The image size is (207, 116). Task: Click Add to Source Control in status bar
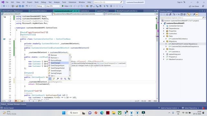[169, 108]
